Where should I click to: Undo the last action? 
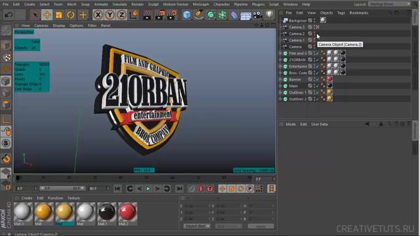click(9, 14)
